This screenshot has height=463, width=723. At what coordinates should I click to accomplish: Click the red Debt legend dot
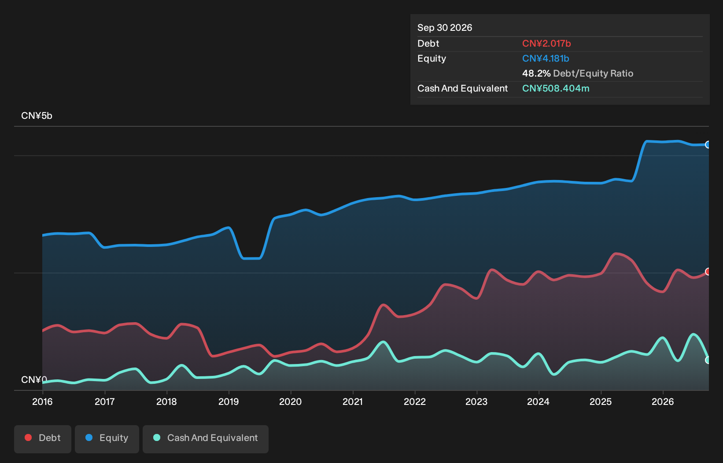[x=28, y=437]
